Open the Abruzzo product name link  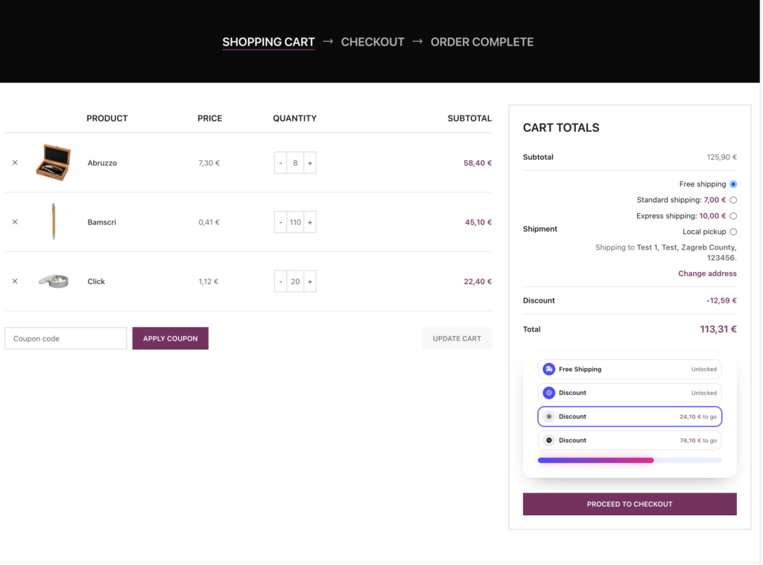tap(102, 163)
